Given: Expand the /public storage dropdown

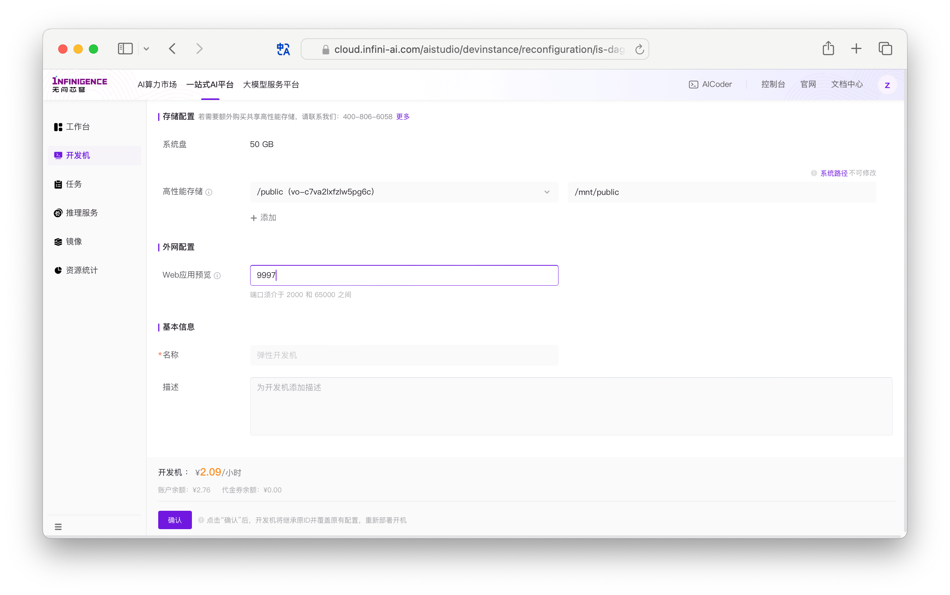Looking at the screenshot, I should pyautogui.click(x=404, y=192).
